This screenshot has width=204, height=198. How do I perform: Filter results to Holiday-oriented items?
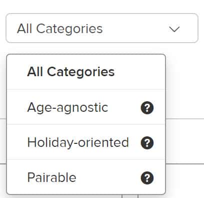[x=86, y=142]
